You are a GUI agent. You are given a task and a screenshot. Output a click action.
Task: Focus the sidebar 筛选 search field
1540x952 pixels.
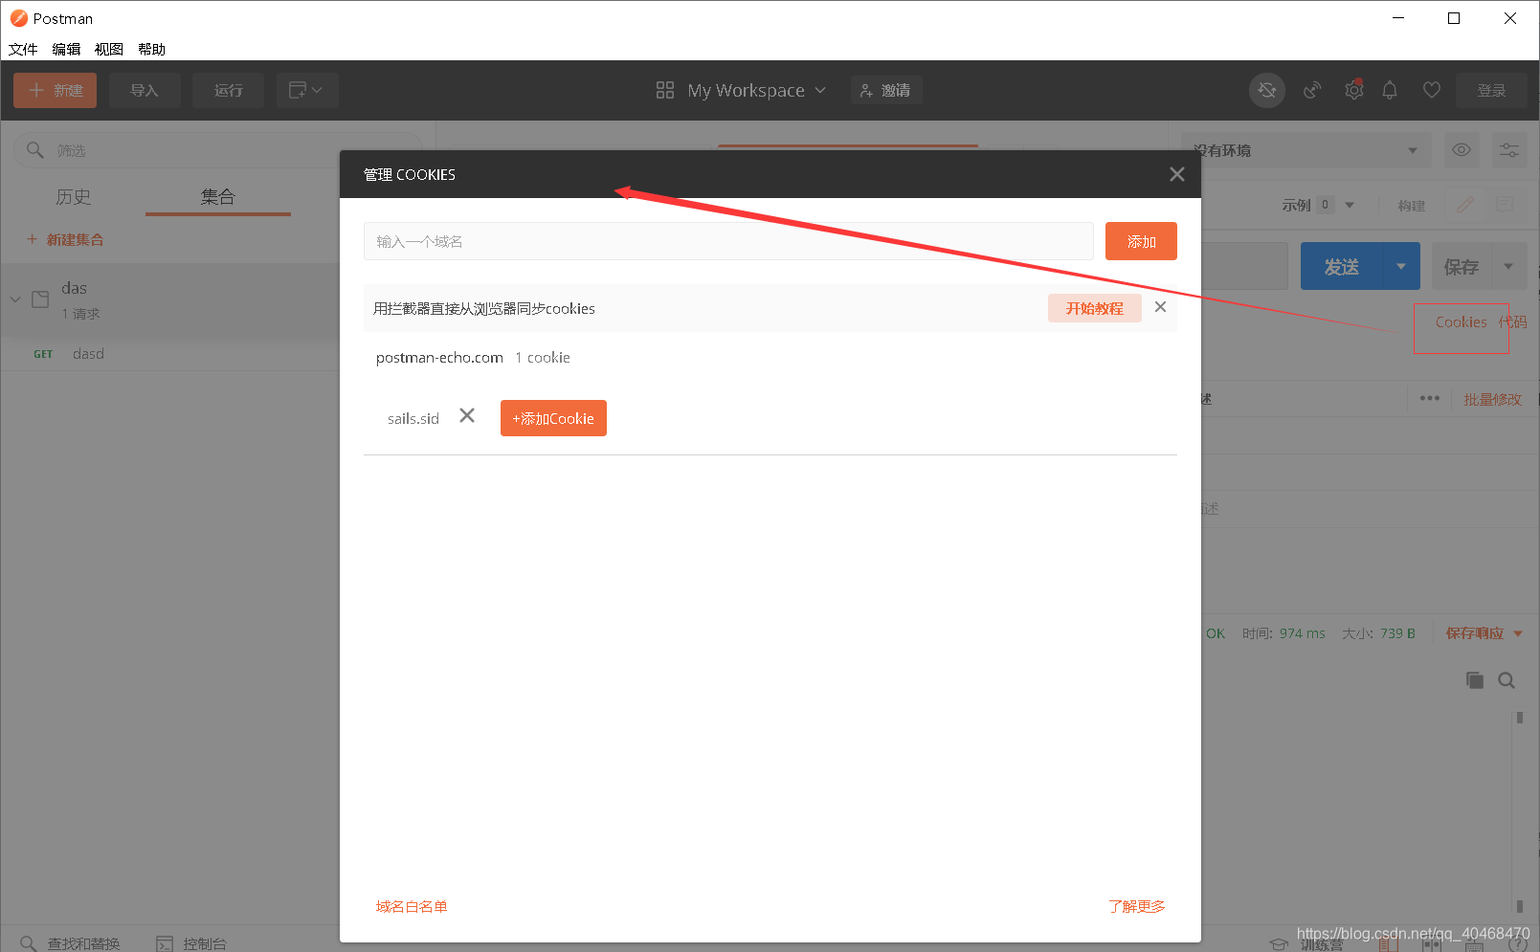point(218,150)
